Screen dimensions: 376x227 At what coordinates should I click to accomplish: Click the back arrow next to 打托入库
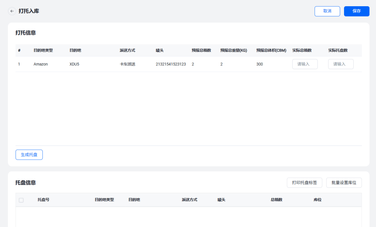12,11
